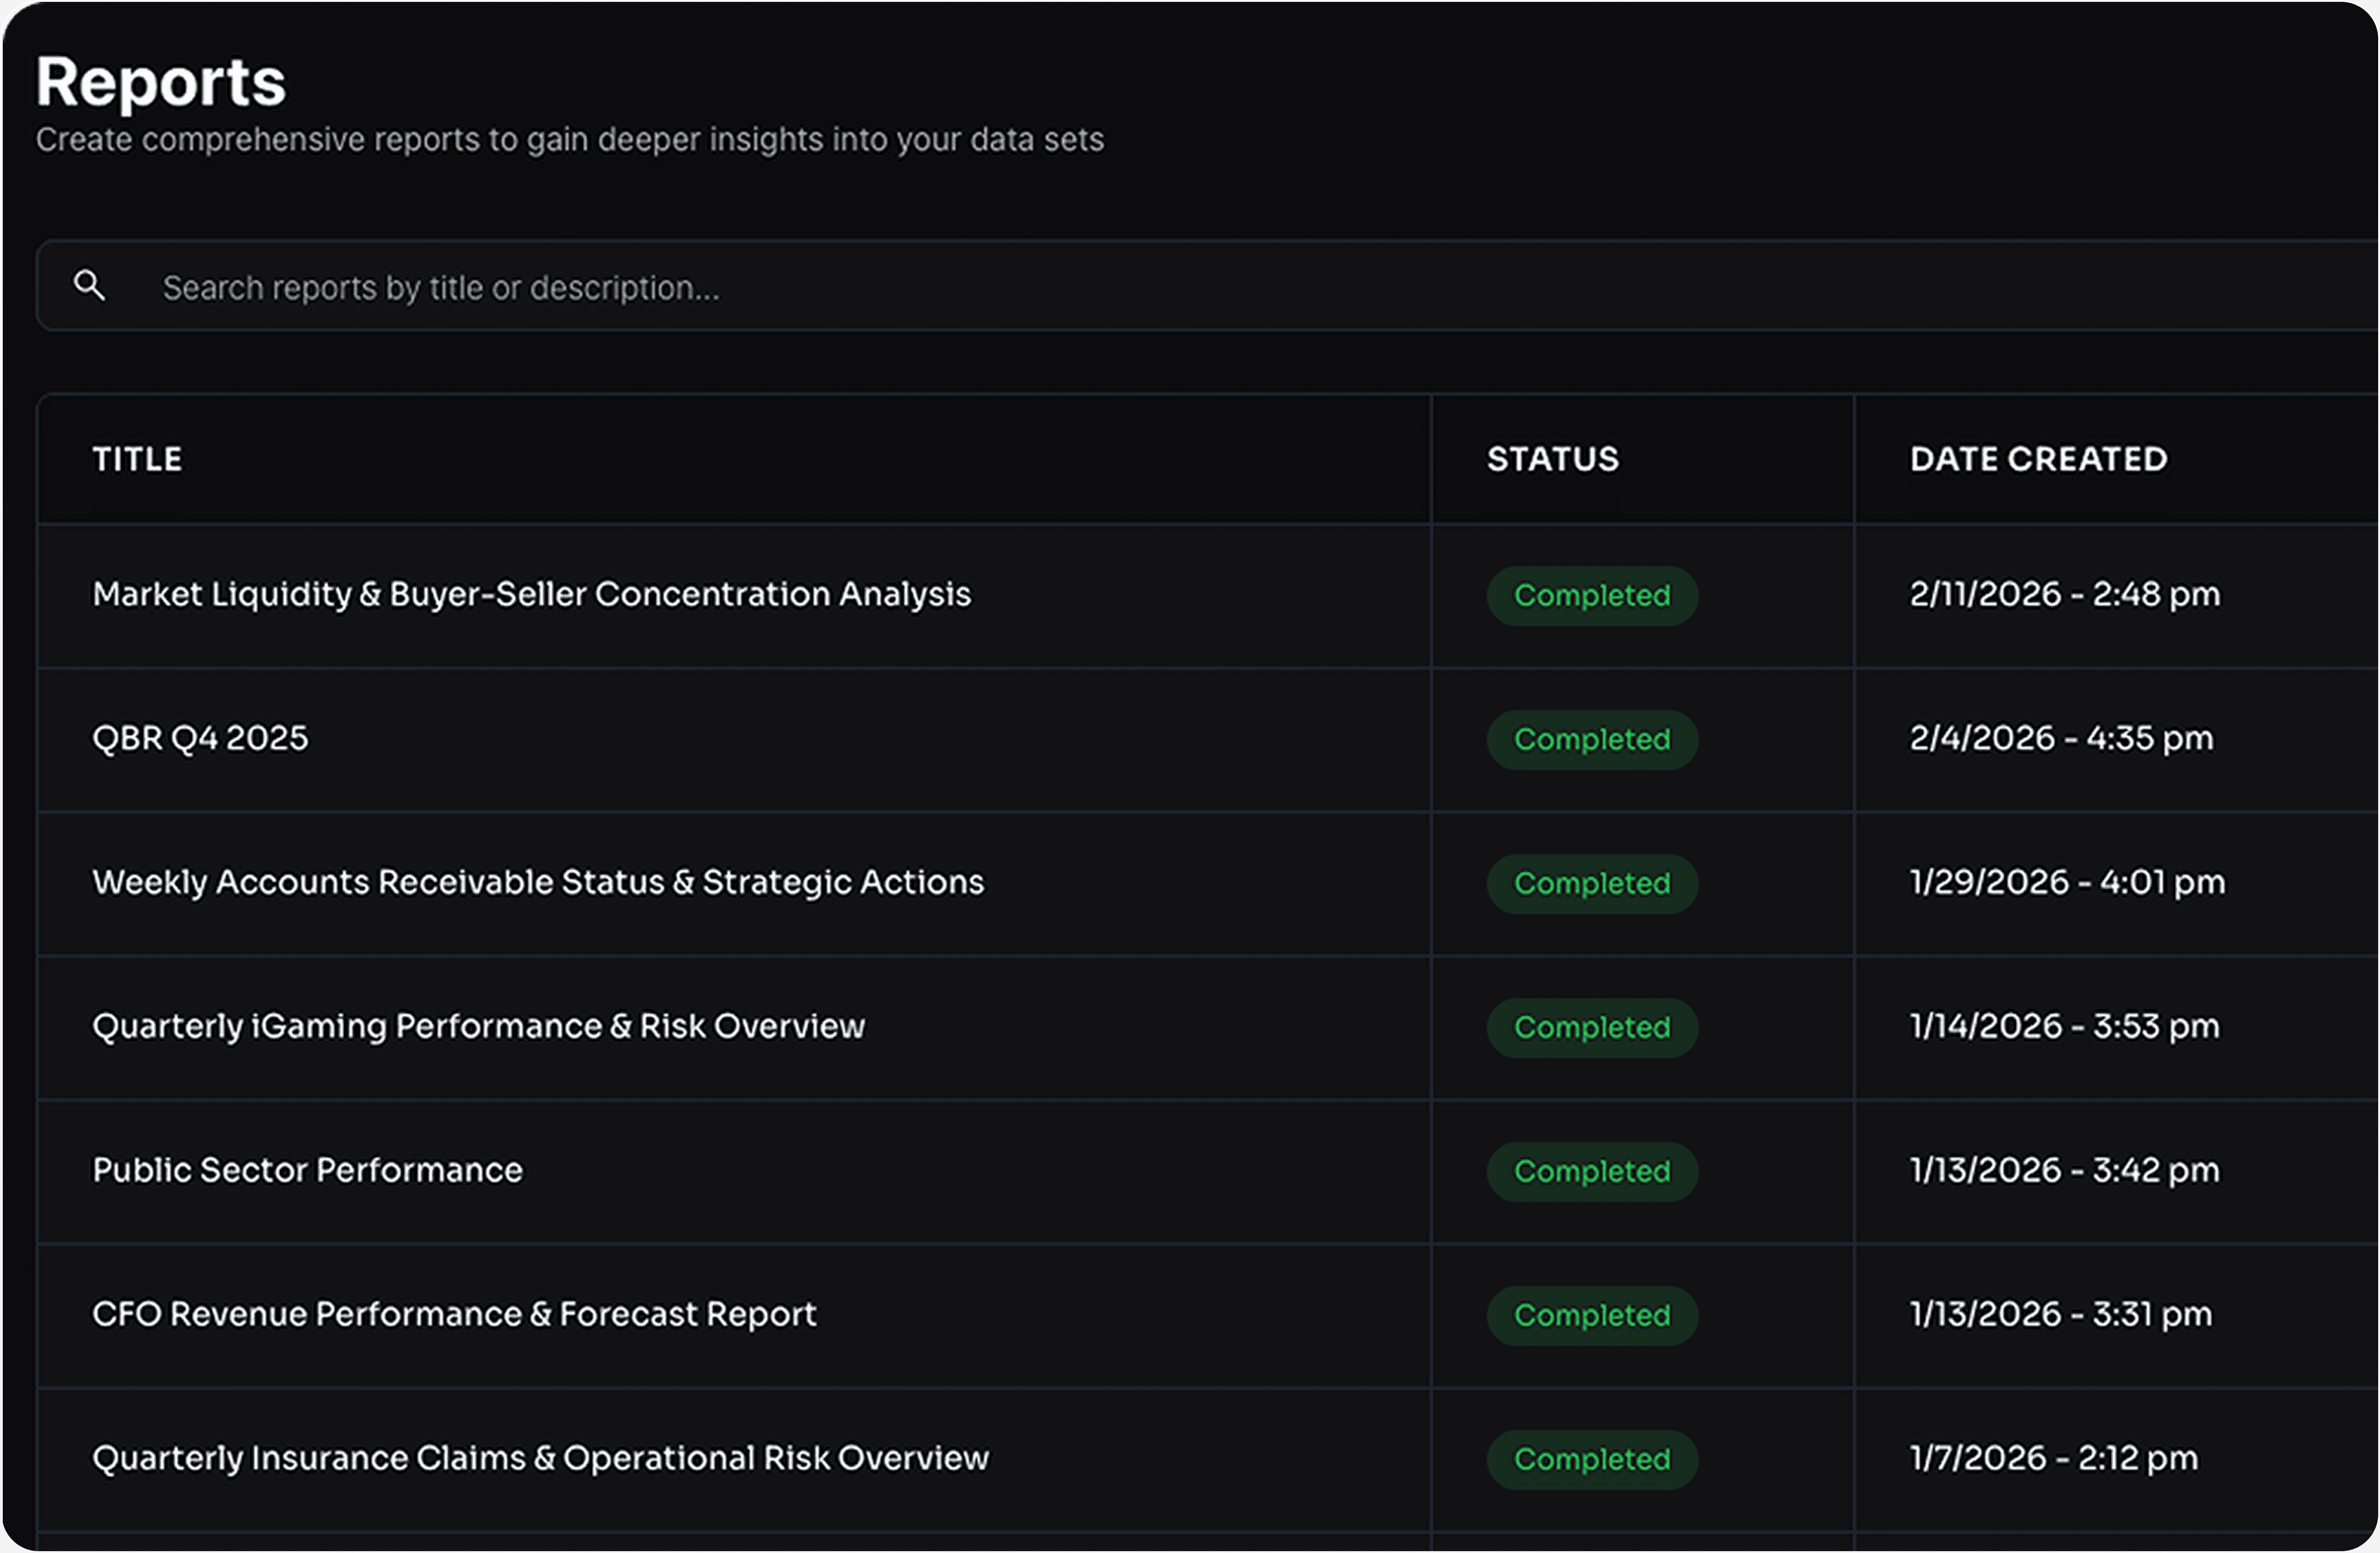Open Quarterly iGaming Performance & Risk Overview
Image resolution: width=2380 pixels, height=1553 pixels.
click(478, 1026)
